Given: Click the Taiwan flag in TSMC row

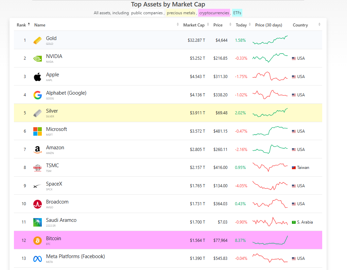Looking at the screenshot, I should point(294,168).
